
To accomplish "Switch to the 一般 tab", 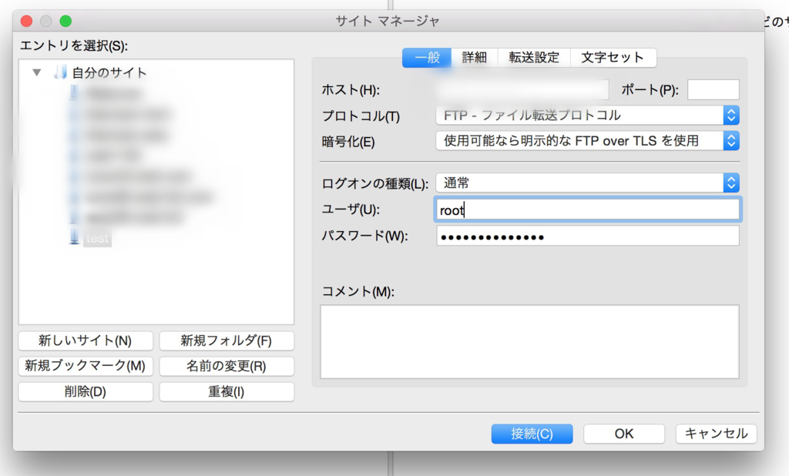I will pos(427,58).
